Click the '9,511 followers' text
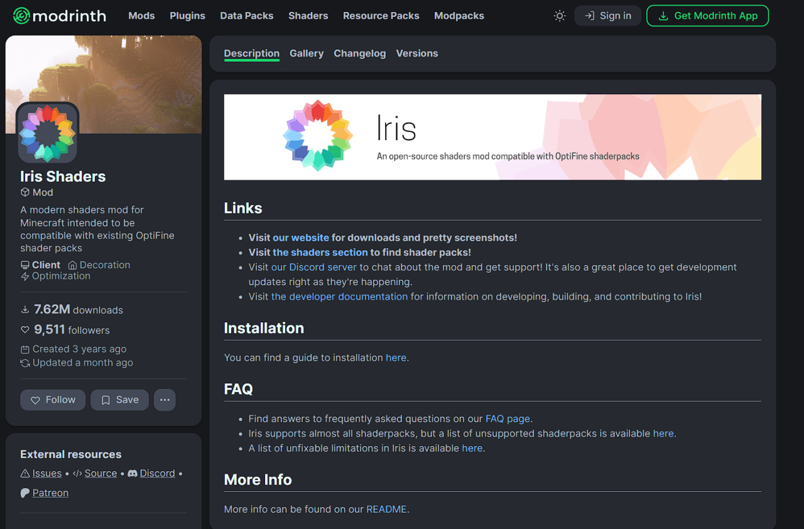This screenshot has width=804, height=529. point(72,329)
